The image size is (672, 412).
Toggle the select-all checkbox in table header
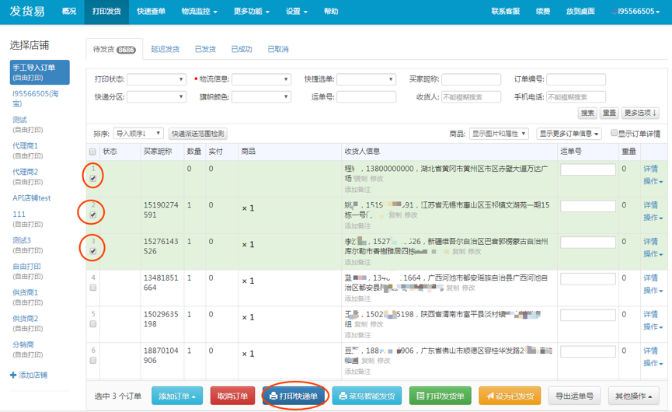(92, 152)
